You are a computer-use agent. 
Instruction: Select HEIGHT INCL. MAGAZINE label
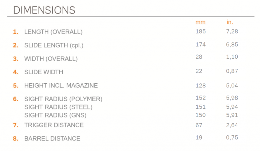click(61, 86)
